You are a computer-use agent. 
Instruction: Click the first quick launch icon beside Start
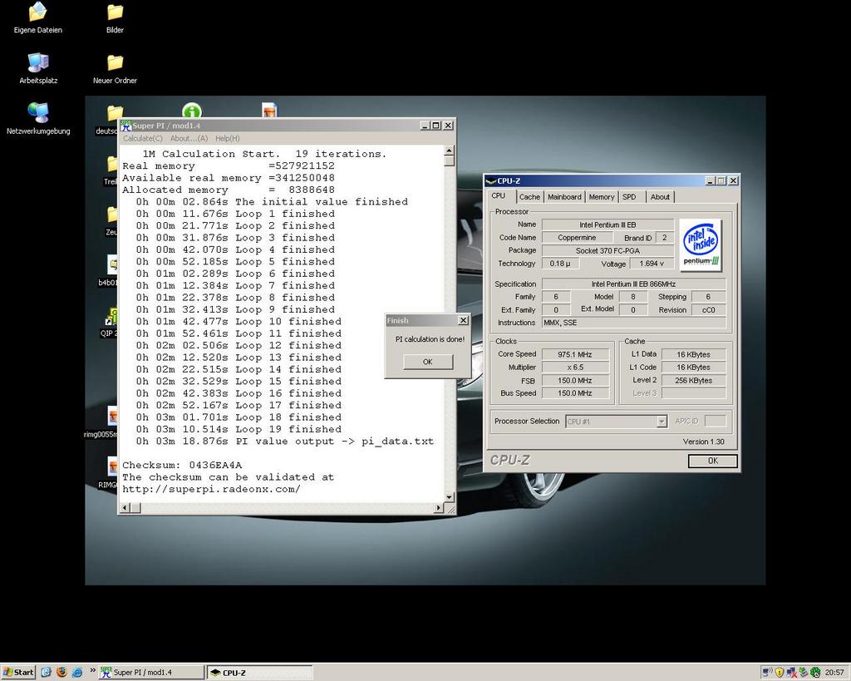click(46, 673)
